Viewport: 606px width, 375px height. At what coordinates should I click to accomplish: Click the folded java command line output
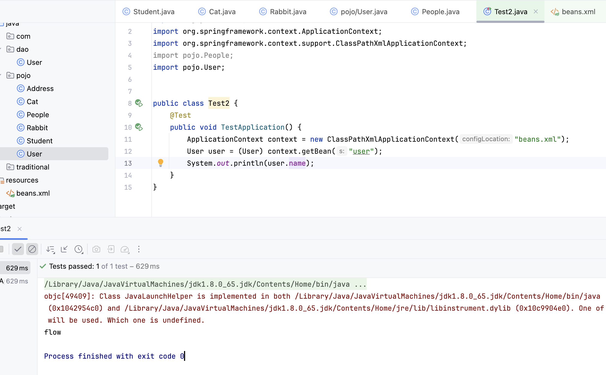click(205, 284)
